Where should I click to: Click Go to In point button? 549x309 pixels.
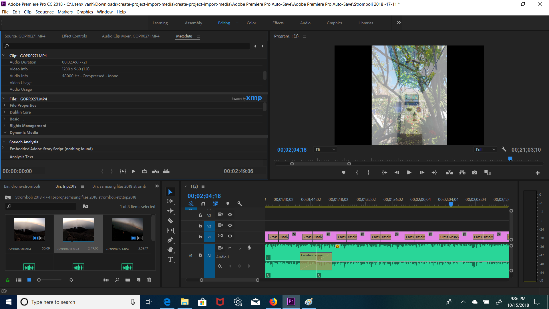pos(385,173)
